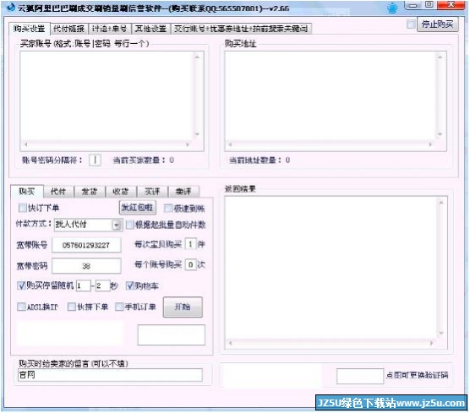Click the 返回结果 horizontal scrollbar left arrow
The height and width of the screenshot is (413, 470).
[x=231, y=343]
